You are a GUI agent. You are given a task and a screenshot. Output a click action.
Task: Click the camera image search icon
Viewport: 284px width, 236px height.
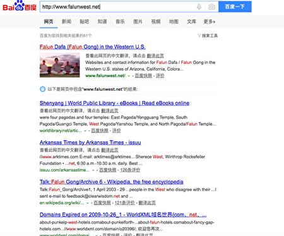point(211,7)
